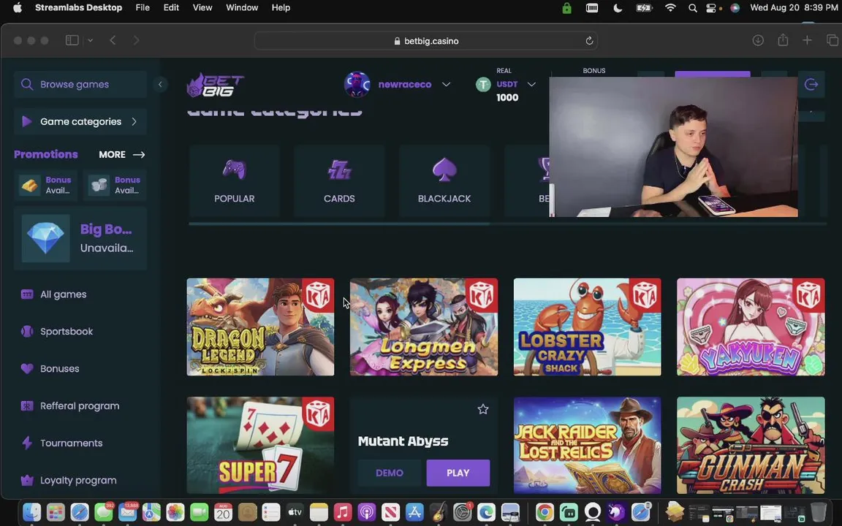Click the logout icon in the site header
Image resolution: width=842 pixels, height=526 pixels.
[811, 84]
